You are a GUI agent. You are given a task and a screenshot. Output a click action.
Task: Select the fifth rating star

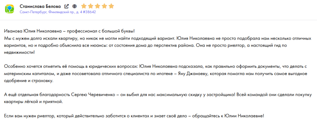pos(111,6)
